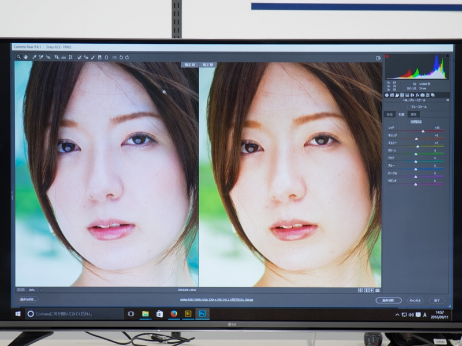Select the Zoom tool in Camera Raw toolbar
The image size is (462, 346).
pos(18,57)
